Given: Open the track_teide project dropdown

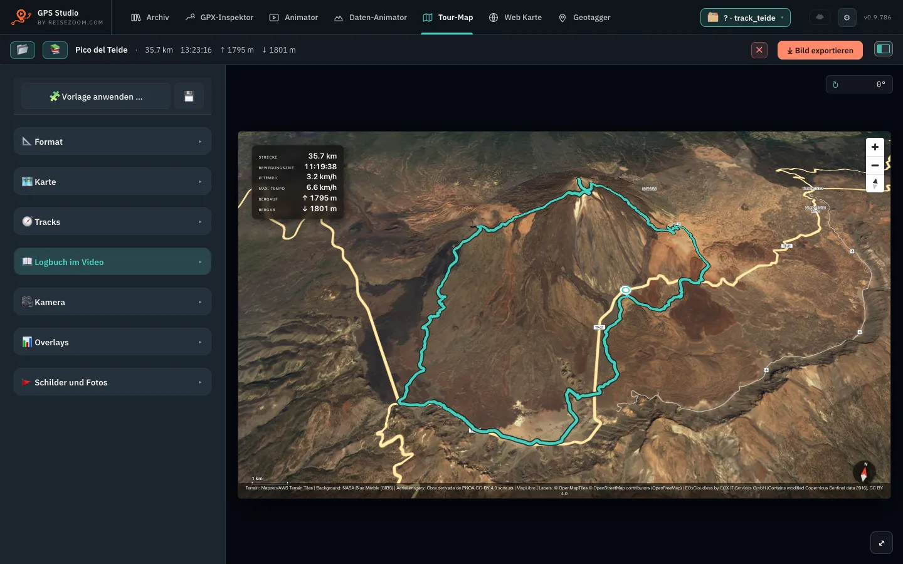Looking at the screenshot, I should (x=745, y=18).
